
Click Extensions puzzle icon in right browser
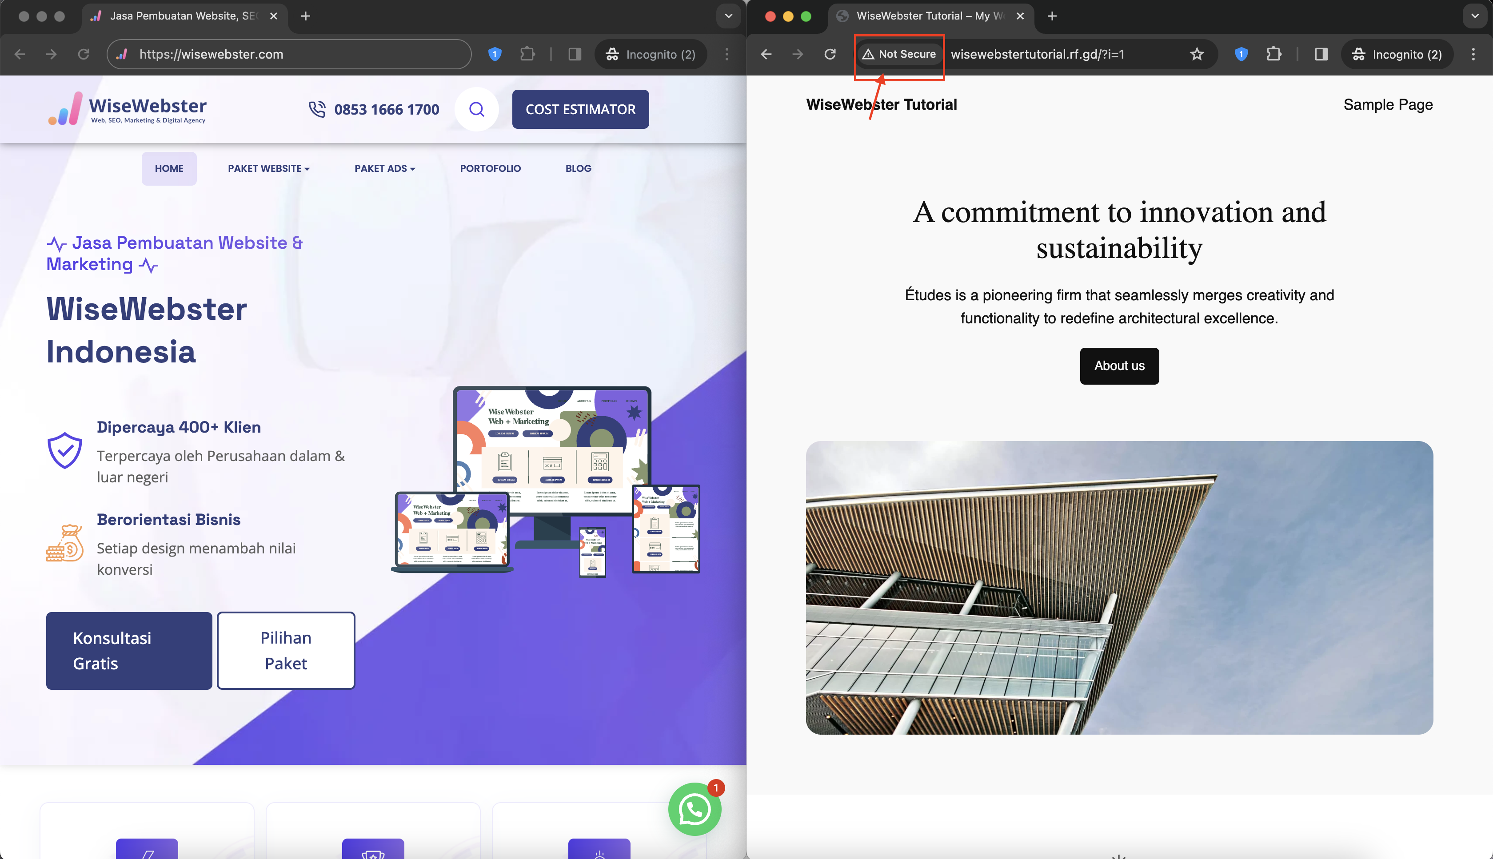(1273, 54)
